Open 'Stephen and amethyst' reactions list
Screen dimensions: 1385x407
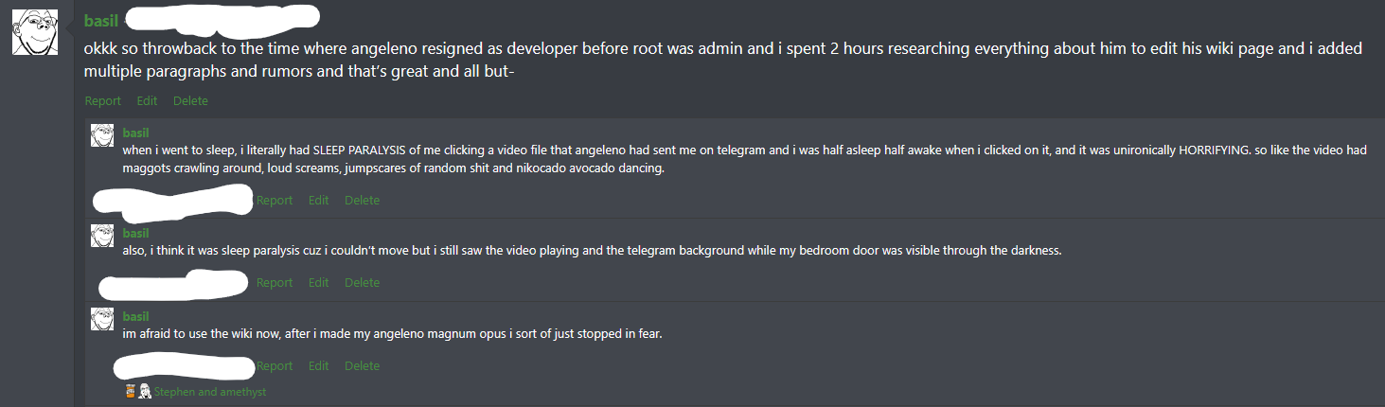[x=210, y=392]
